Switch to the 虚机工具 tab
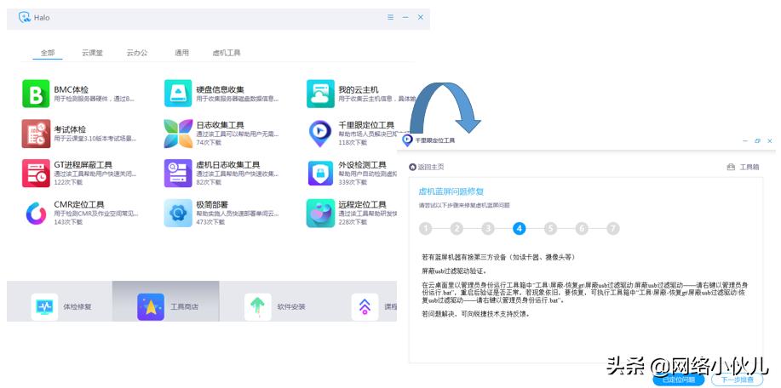 [x=227, y=53]
